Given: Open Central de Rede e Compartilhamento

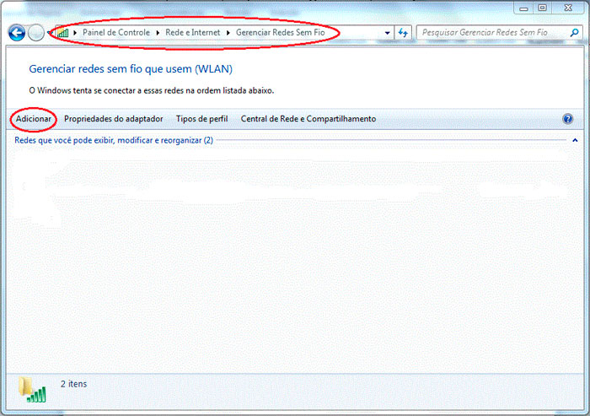Looking at the screenshot, I should [308, 119].
